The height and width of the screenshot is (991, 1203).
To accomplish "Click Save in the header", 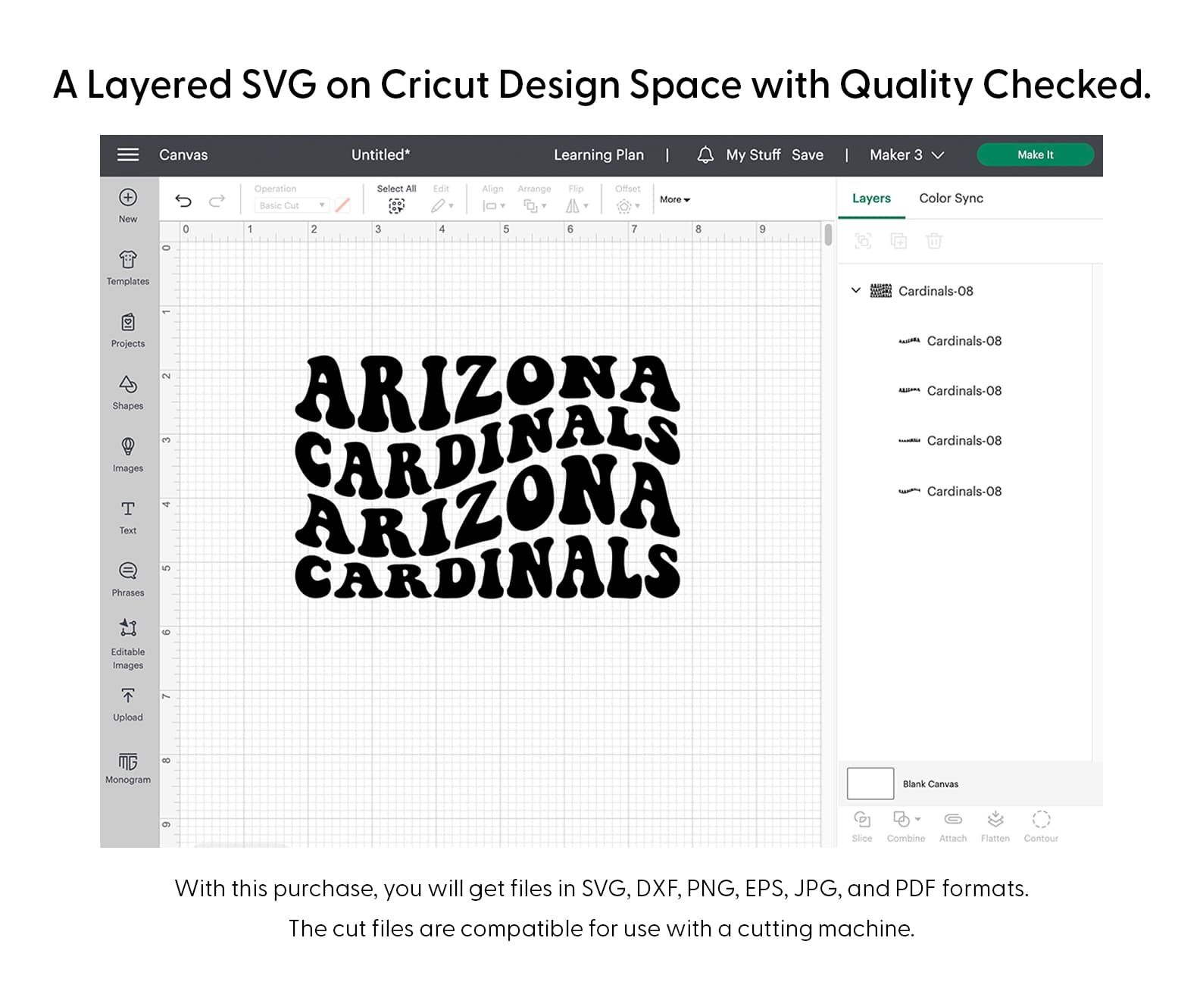I will tap(808, 155).
